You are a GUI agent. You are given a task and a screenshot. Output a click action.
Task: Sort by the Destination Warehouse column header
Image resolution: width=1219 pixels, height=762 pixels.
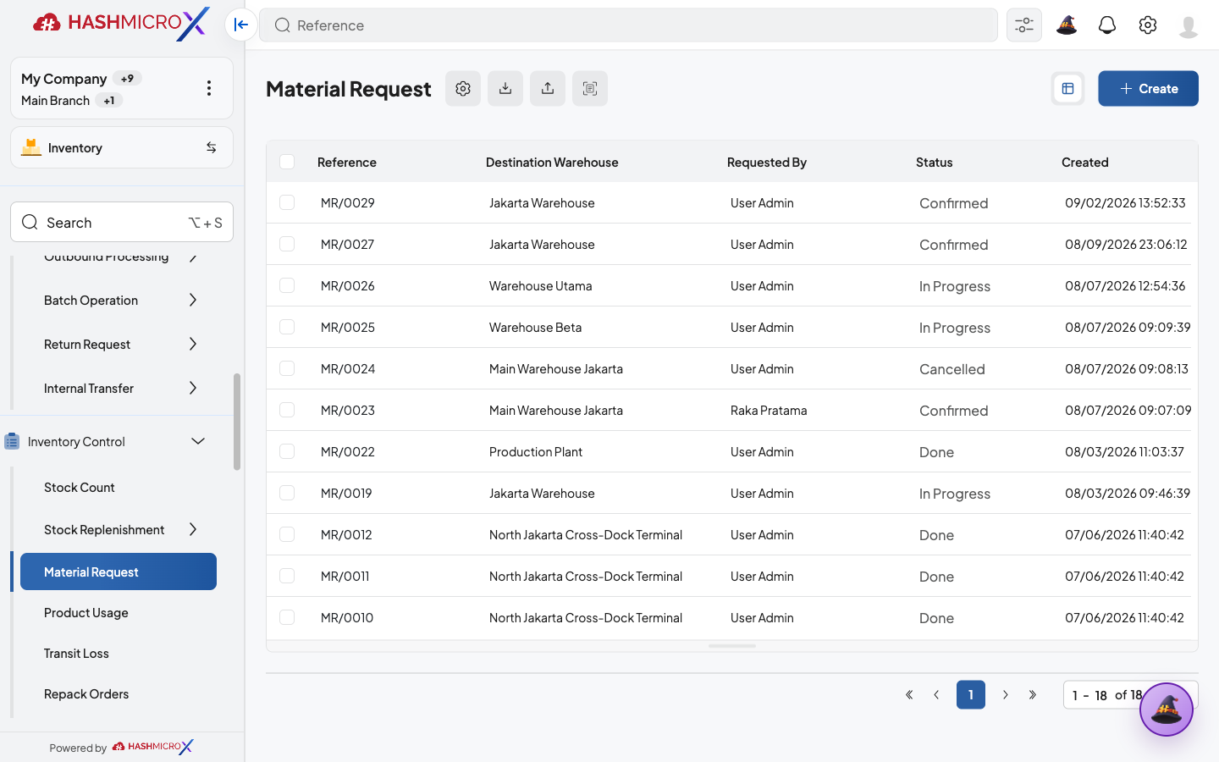(x=552, y=162)
